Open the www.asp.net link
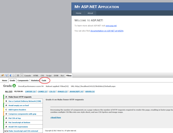This screenshot has width=173, height=133. click(x=111, y=26)
